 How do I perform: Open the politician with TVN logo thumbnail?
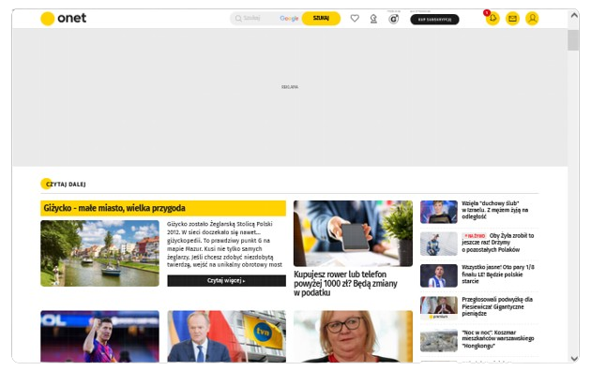[226, 336]
